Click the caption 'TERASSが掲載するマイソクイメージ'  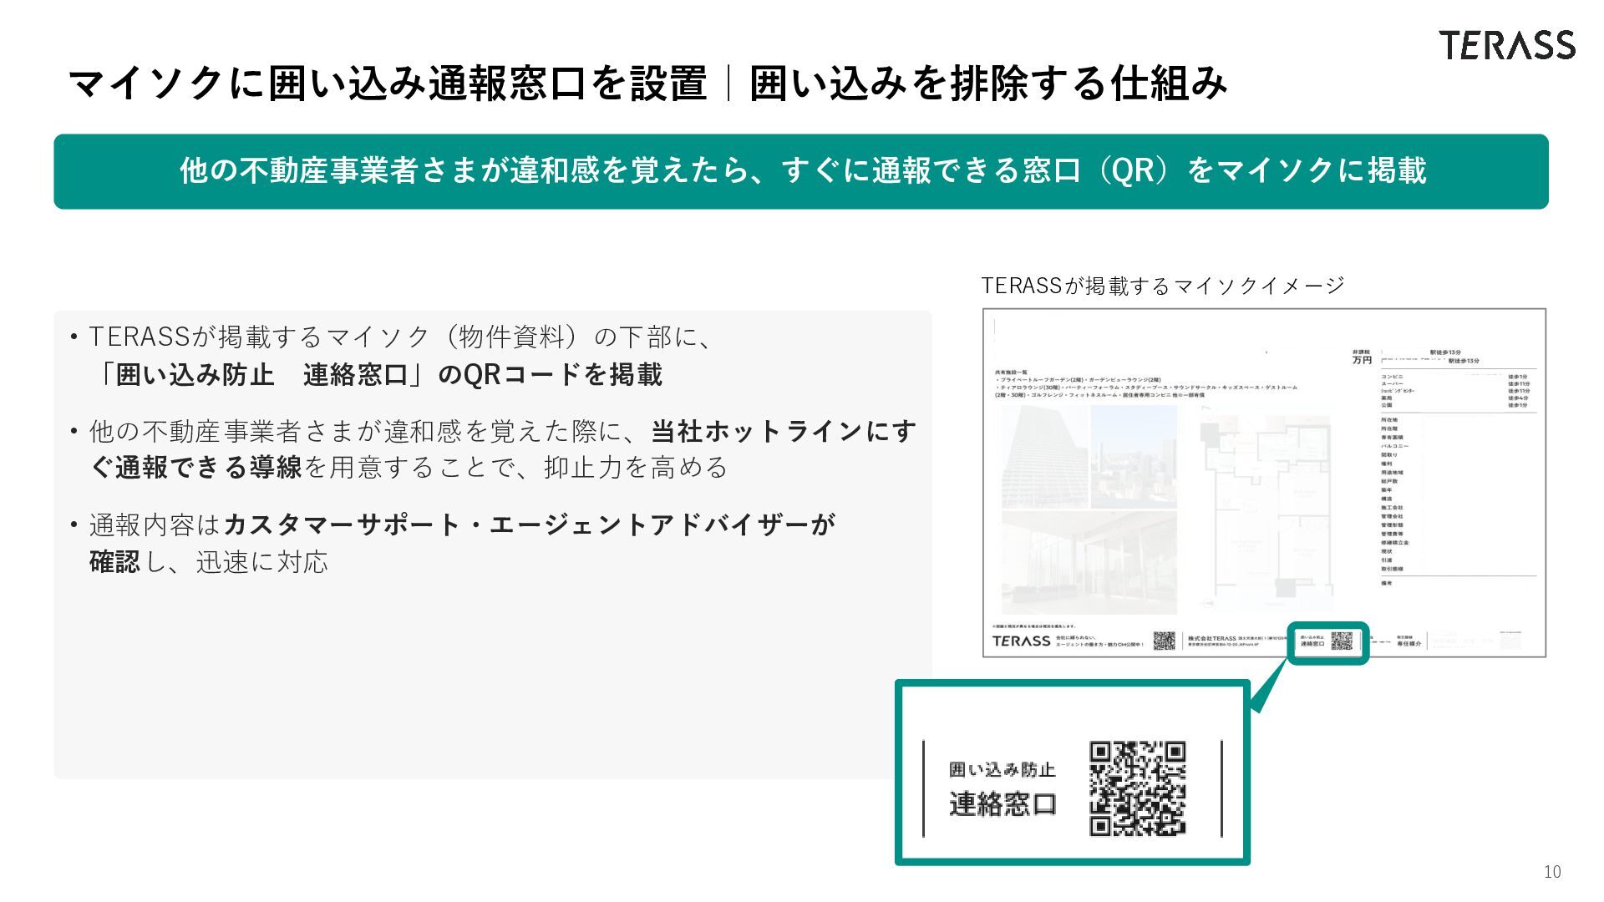[1163, 286]
